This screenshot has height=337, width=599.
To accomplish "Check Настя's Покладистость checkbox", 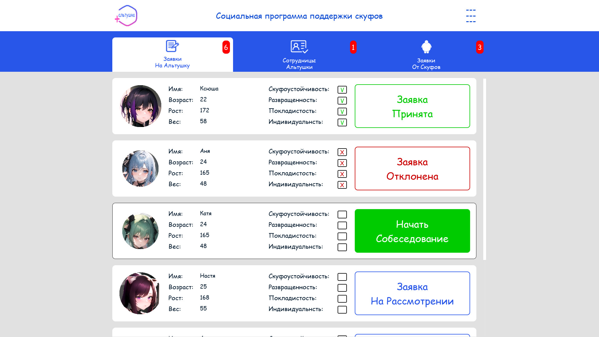I will point(342,299).
